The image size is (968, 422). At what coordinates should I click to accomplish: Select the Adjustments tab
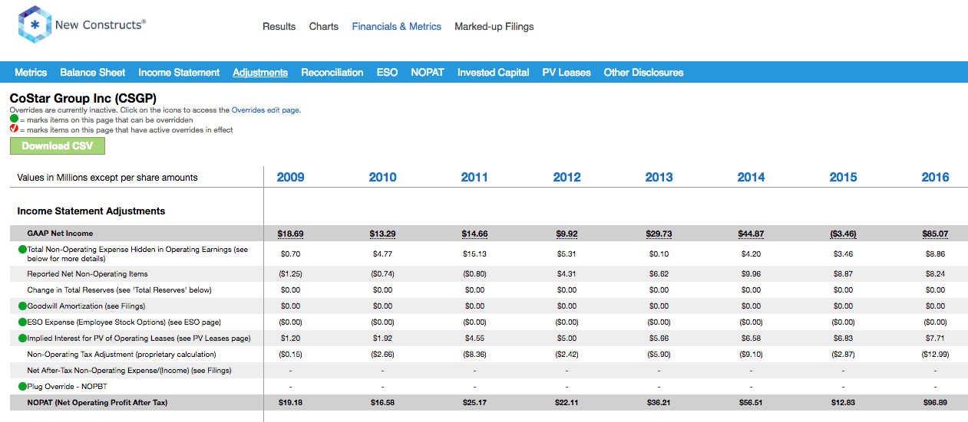click(x=260, y=73)
